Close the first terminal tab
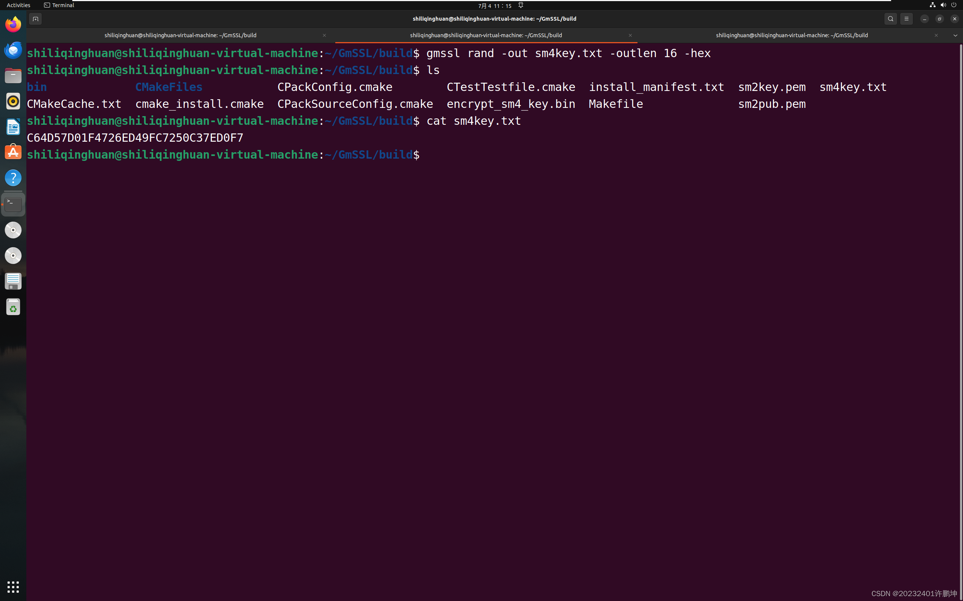Image resolution: width=963 pixels, height=601 pixels. pos(324,35)
